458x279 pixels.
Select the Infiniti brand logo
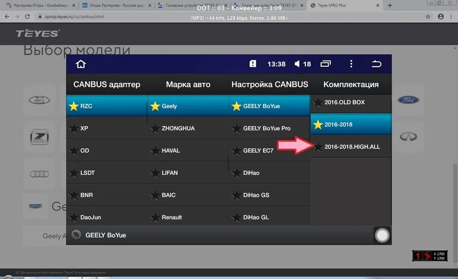pos(408,136)
